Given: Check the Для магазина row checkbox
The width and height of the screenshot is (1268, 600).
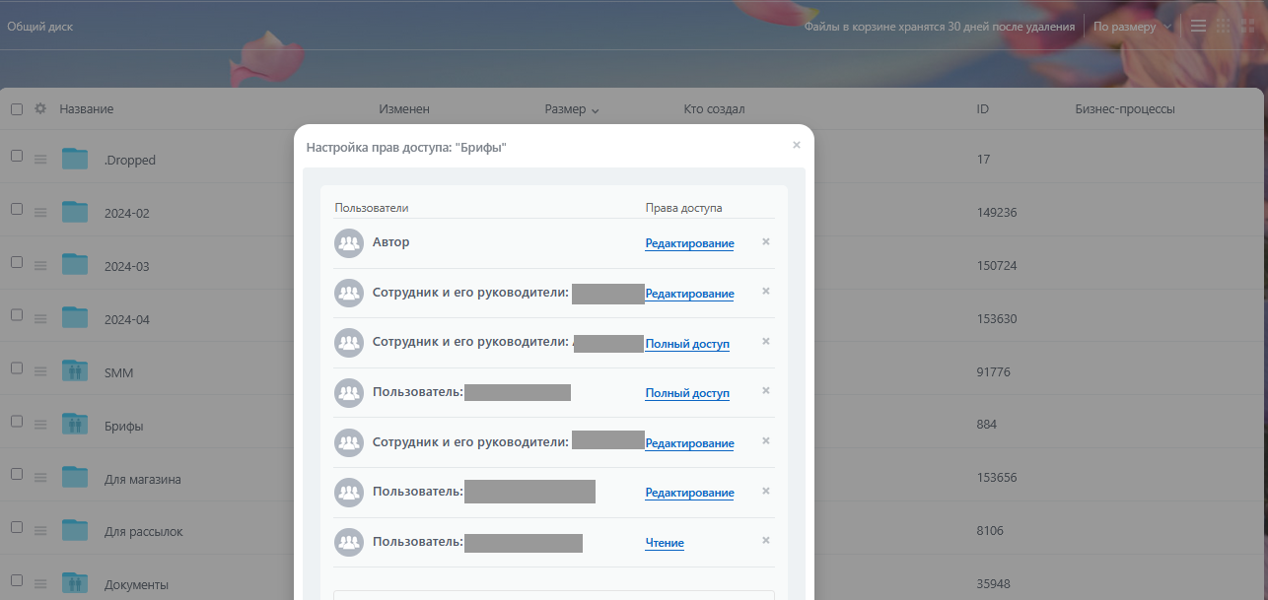Looking at the screenshot, I should [x=17, y=474].
